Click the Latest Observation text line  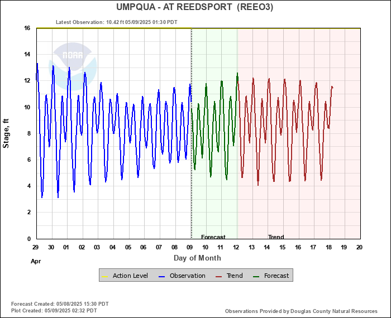tap(117, 22)
